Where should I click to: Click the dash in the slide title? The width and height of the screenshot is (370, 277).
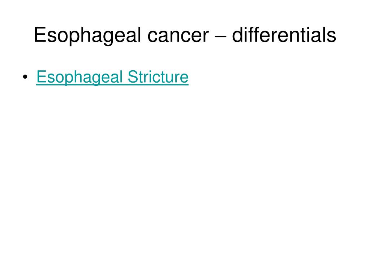[221, 36]
